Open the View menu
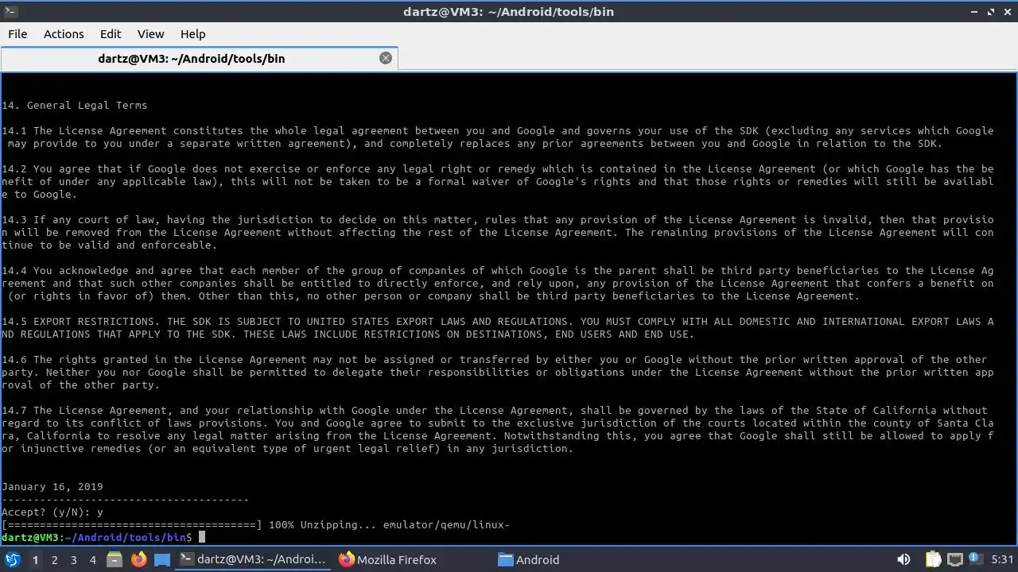This screenshot has height=572, width=1018. 150,33
